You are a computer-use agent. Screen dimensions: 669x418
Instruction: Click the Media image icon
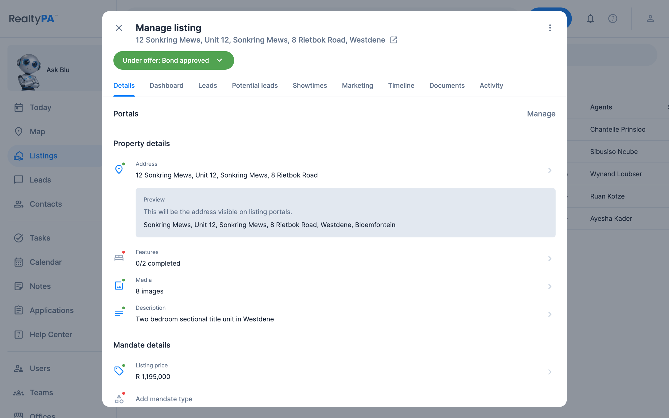[119, 286]
